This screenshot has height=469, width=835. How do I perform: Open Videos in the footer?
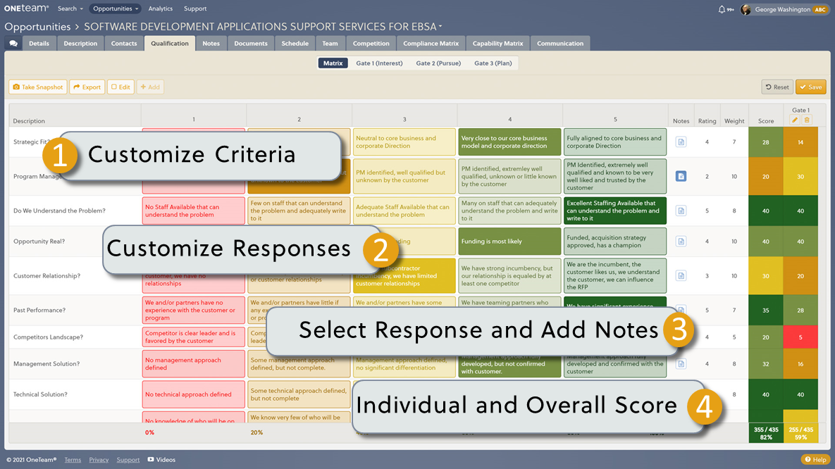(x=161, y=459)
